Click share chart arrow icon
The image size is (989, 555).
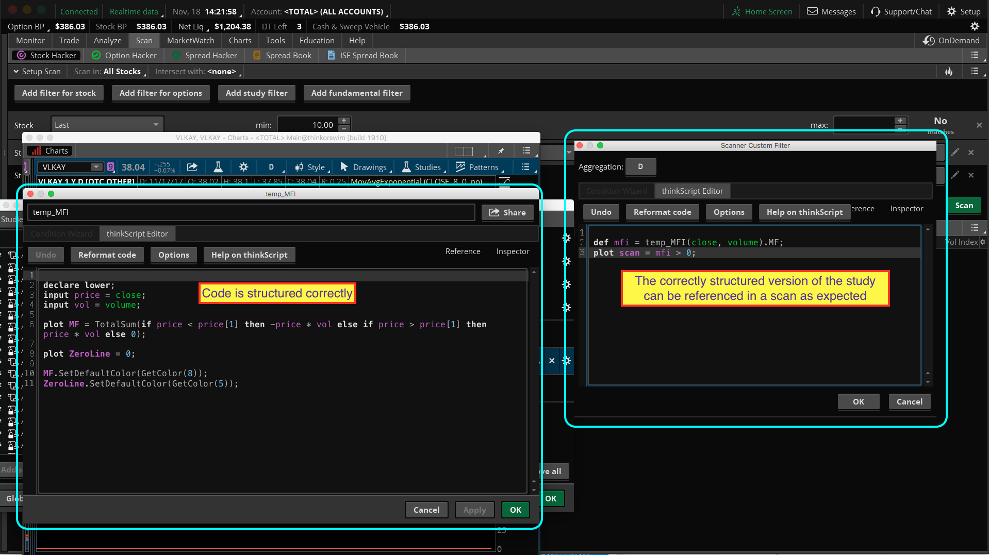192,167
